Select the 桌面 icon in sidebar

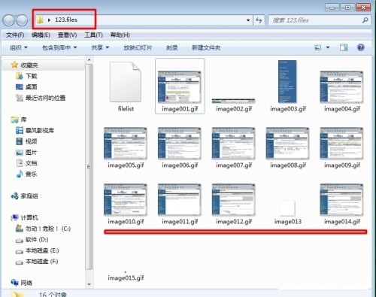click(x=20, y=86)
